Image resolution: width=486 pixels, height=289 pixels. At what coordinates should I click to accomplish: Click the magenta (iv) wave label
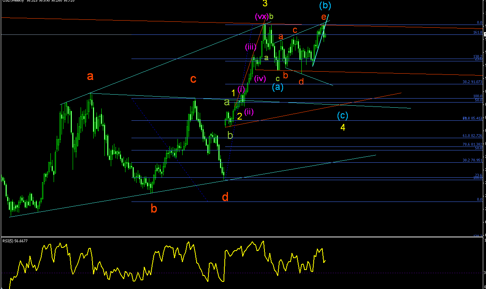click(260, 78)
